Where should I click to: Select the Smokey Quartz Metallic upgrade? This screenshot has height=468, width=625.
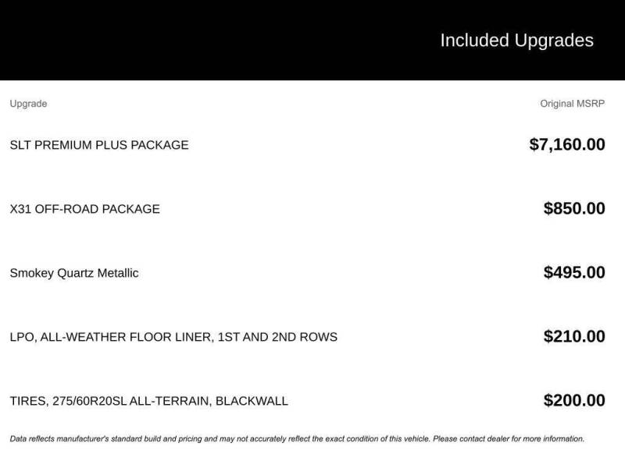point(74,273)
